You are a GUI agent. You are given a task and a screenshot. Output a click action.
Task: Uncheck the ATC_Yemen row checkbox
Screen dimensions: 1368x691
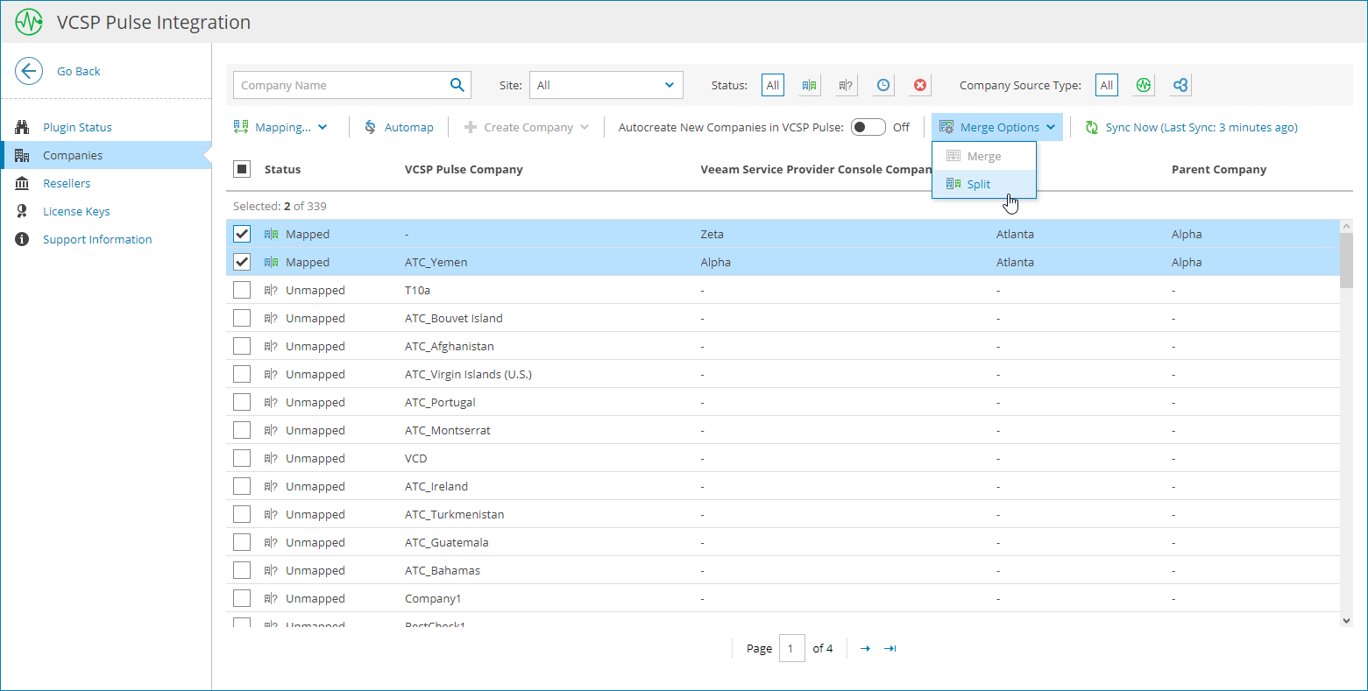243,262
